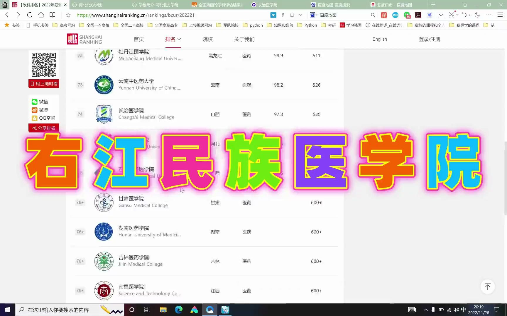Open the 书签 star bookmarks menu
Screen dimensions: 507x316
click(x=12, y=25)
